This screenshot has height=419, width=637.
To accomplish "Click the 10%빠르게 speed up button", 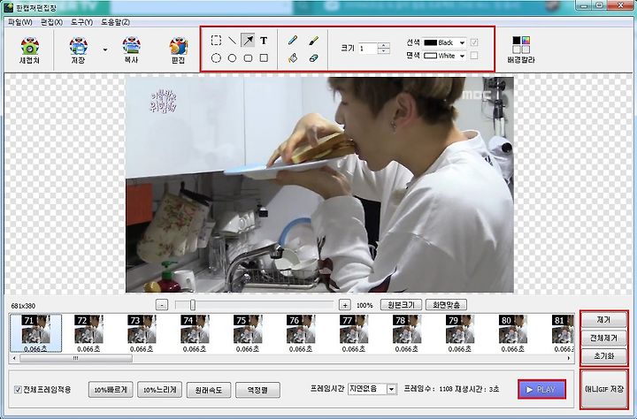I will coord(111,390).
